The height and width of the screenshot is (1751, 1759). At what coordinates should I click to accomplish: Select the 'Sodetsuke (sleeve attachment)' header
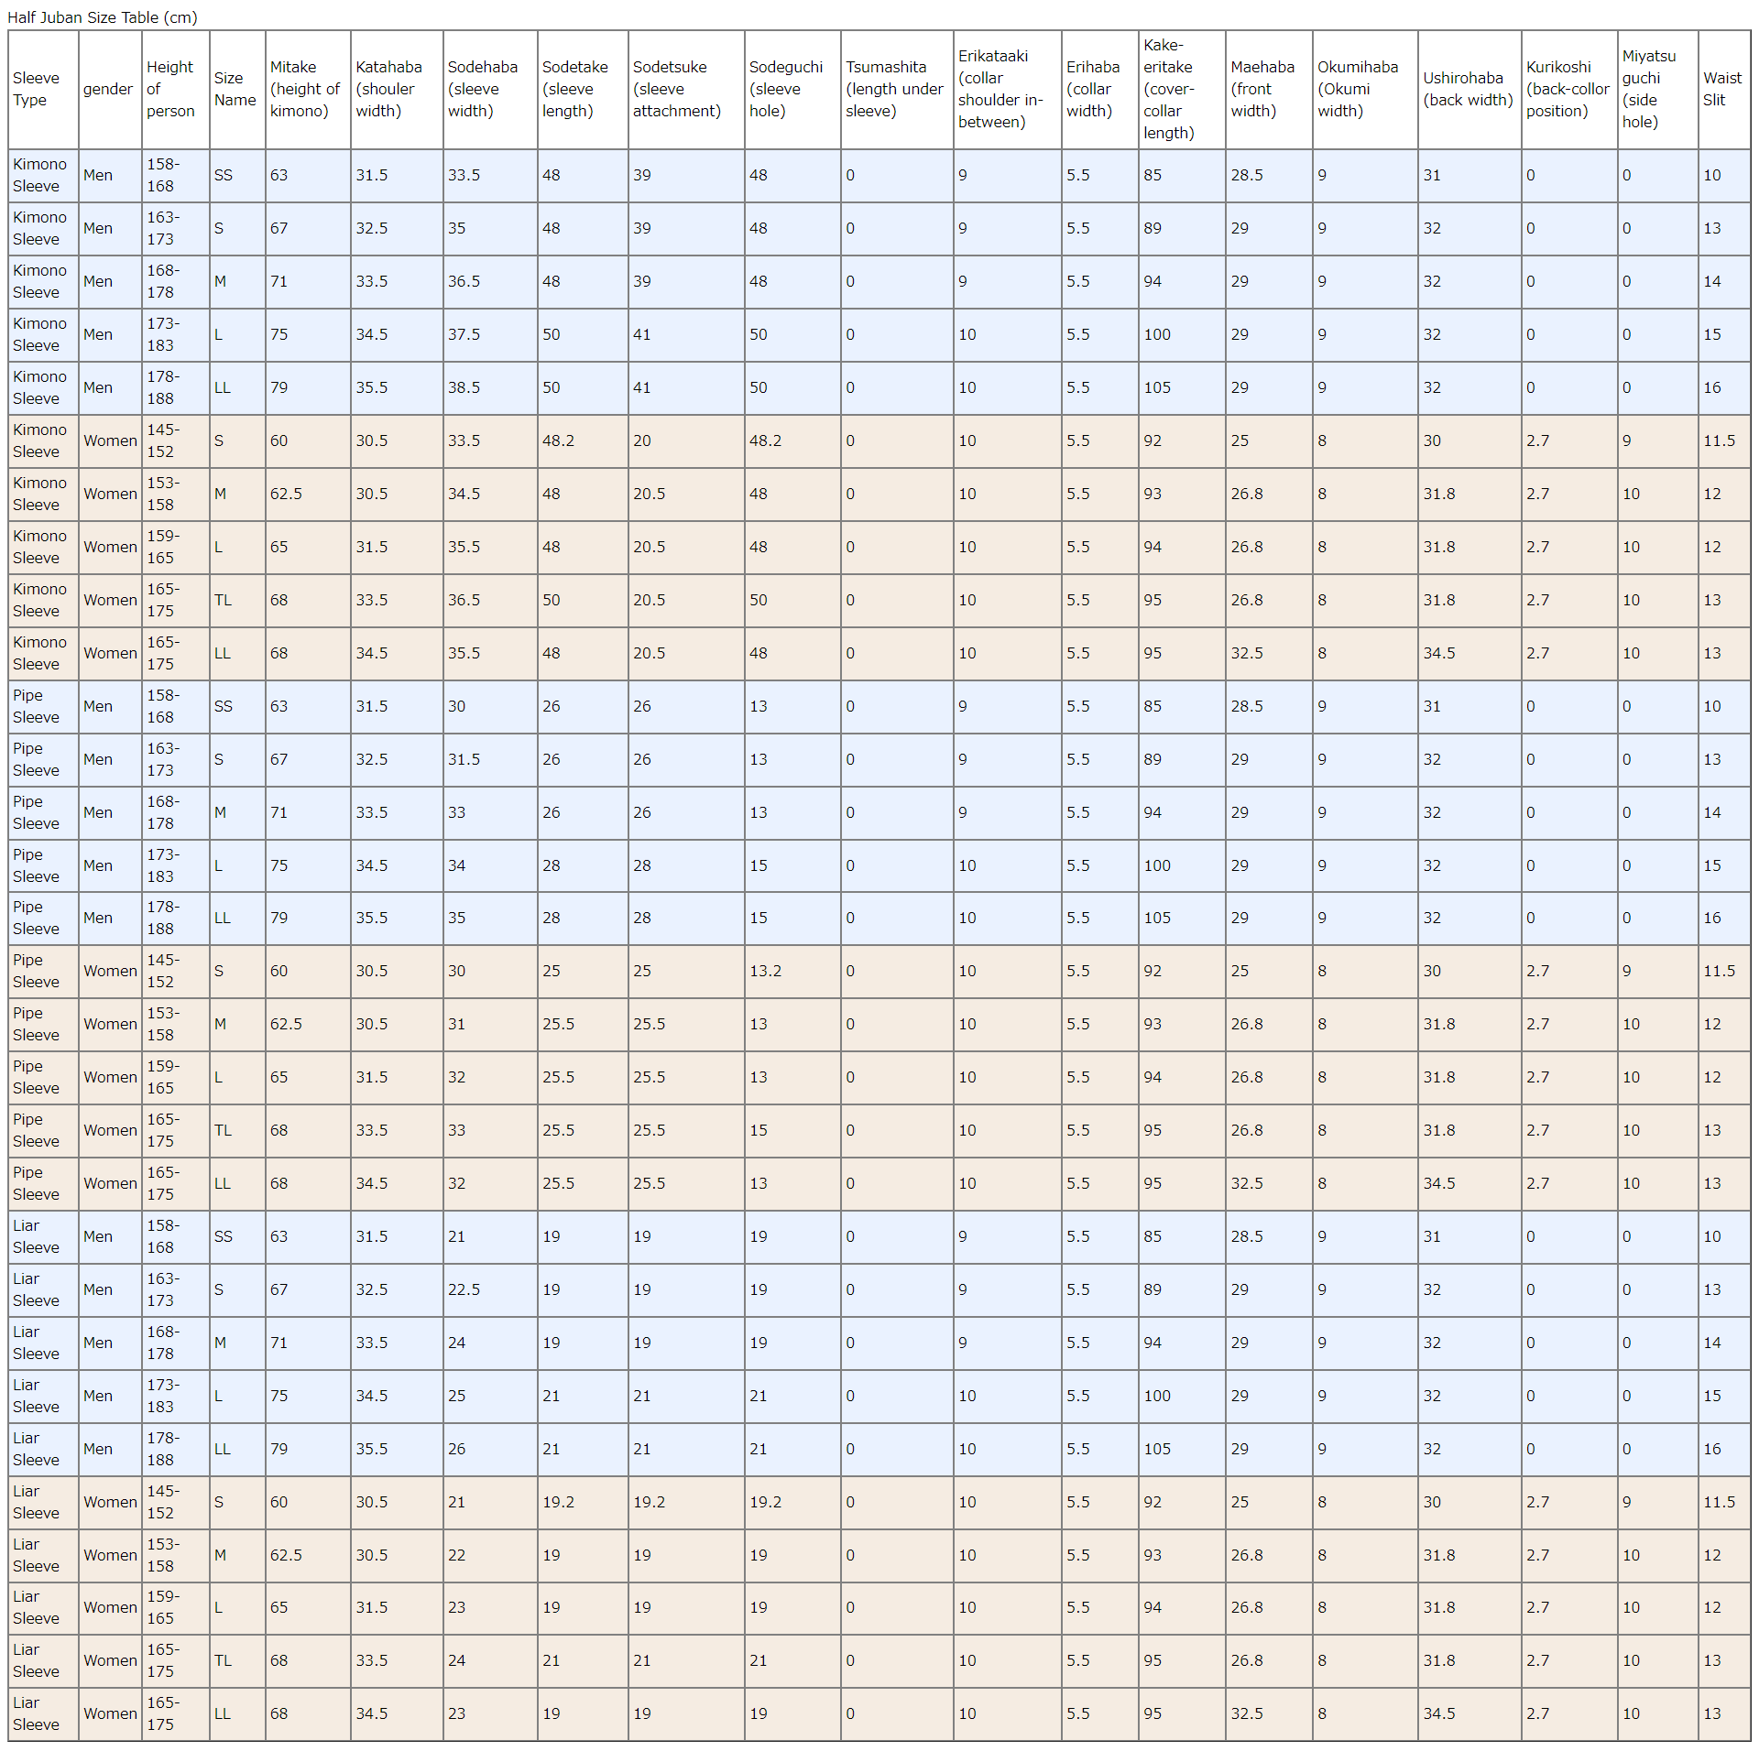(677, 89)
